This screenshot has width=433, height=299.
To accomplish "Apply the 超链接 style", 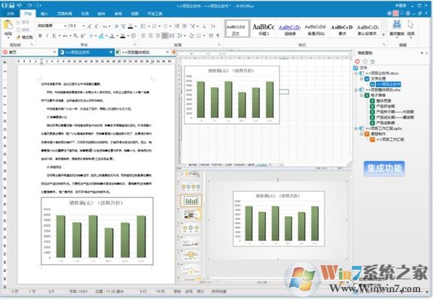I will click(289, 29).
